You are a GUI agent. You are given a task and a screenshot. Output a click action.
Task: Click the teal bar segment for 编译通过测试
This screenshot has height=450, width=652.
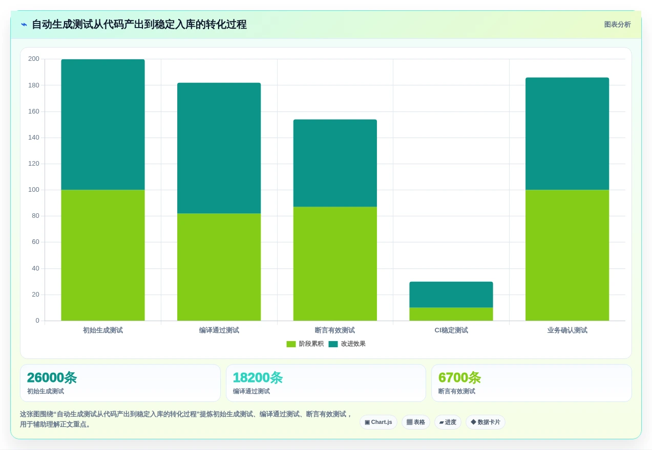(x=219, y=148)
